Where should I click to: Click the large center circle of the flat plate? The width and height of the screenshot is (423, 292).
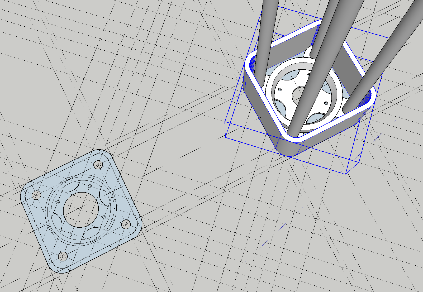[81, 210]
